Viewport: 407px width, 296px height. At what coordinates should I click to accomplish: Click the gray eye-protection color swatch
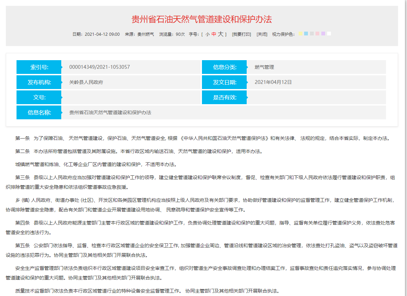click(x=311, y=33)
